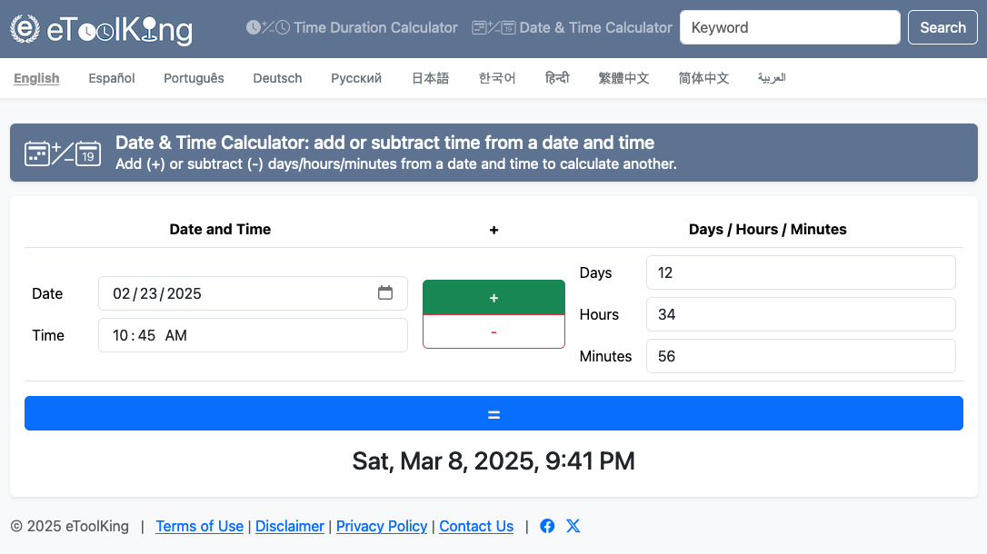Switch language to Español

(112, 78)
